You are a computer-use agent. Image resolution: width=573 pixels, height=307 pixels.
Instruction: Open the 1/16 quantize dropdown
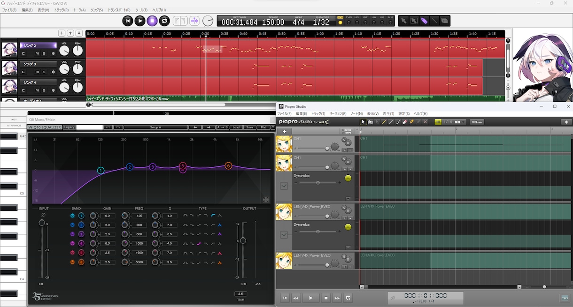(x=453, y=122)
